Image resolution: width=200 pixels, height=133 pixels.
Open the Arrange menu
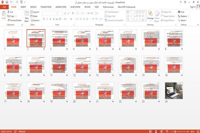[x=150, y=16]
